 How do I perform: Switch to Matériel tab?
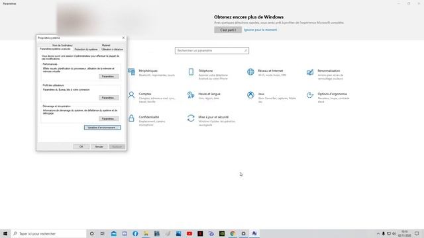click(106, 46)
